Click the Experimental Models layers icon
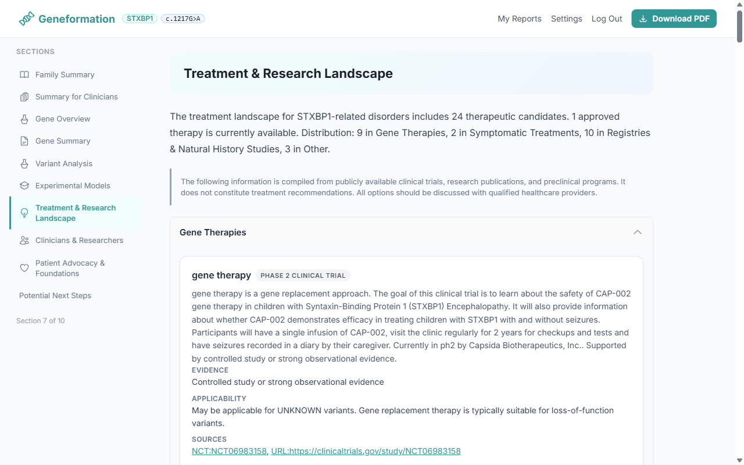The width and height of the screenshot is (744, 465). click(24, 185)
